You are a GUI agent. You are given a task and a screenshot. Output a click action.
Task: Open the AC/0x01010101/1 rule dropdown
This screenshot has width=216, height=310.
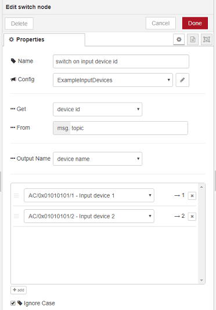coord(89,195)
